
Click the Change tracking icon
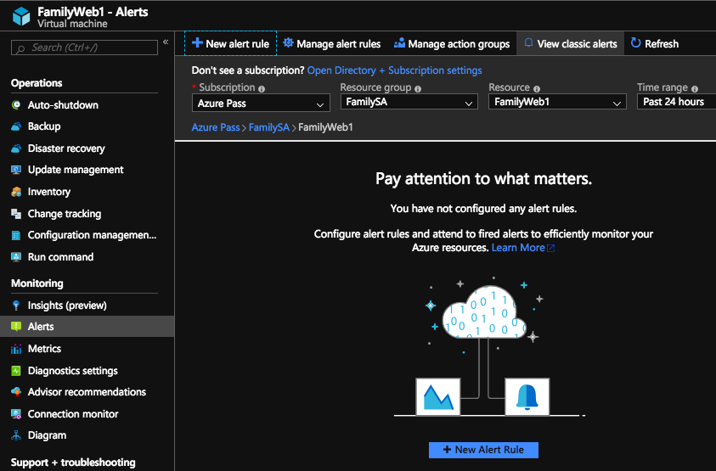tap(16, 214)
